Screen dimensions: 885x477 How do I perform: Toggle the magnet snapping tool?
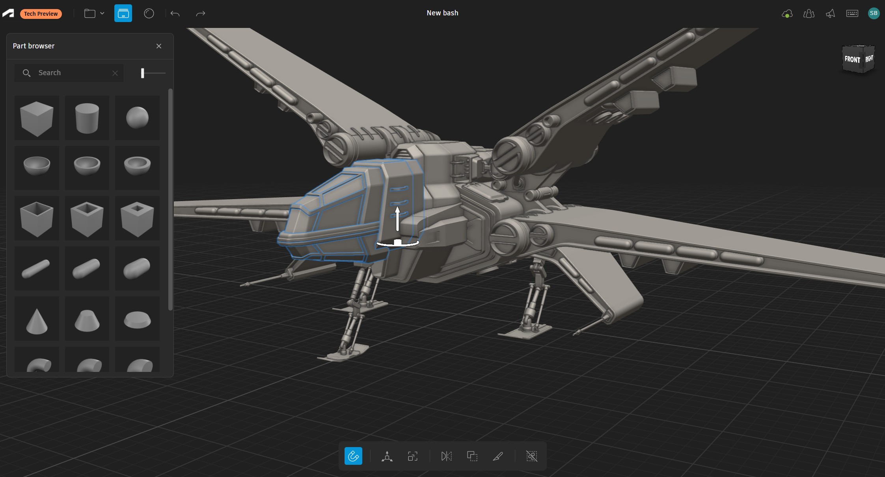click(x=353, y=456)
